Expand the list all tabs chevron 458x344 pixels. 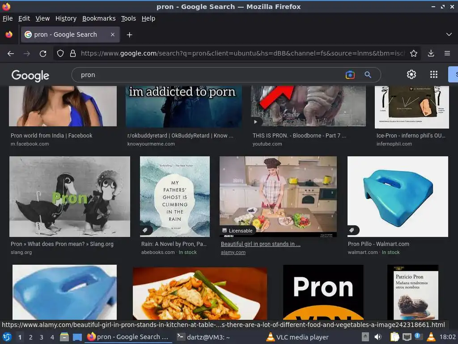tap(449, 34)
